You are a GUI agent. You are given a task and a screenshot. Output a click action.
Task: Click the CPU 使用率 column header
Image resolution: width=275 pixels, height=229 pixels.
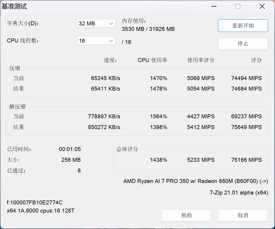[152, 60]
